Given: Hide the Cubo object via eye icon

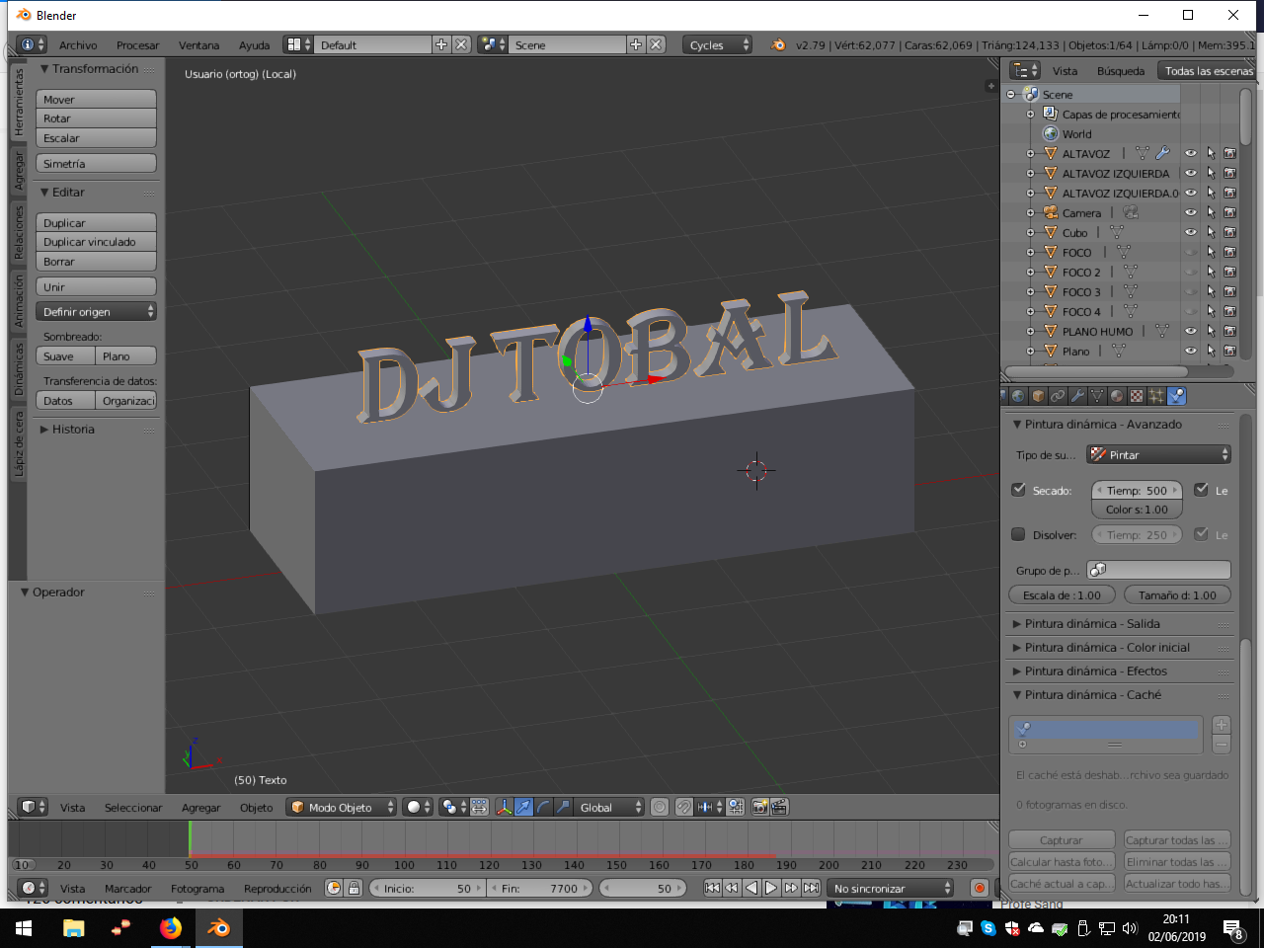Looking at the screenshot, I should tap(1191, 233).
